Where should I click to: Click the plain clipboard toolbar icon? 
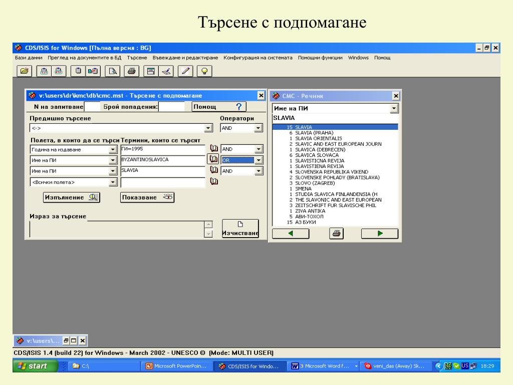78,71
